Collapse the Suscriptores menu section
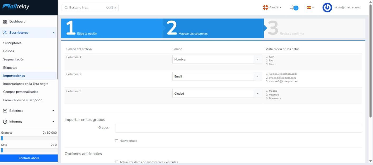 tap(29, 33)
